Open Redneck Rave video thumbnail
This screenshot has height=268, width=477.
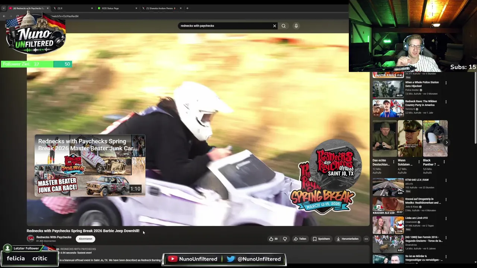click(388, 108)
